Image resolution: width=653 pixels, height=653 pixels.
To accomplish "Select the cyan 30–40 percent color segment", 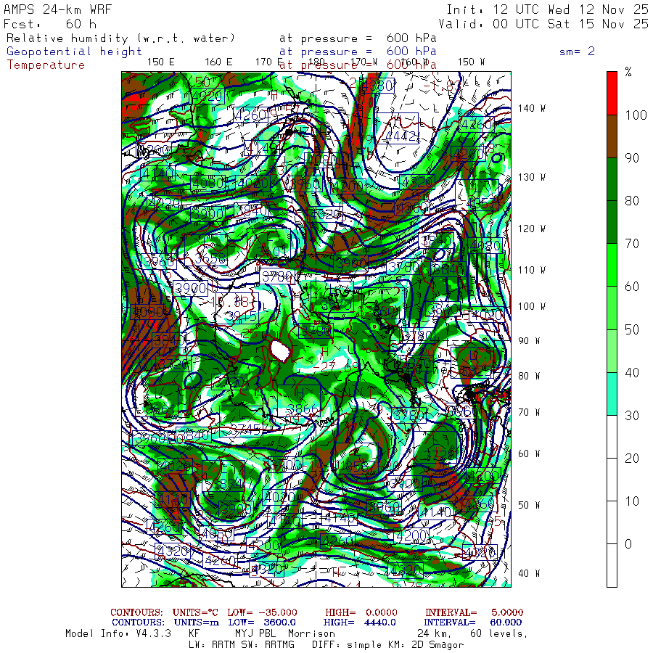I will [612, 393].
